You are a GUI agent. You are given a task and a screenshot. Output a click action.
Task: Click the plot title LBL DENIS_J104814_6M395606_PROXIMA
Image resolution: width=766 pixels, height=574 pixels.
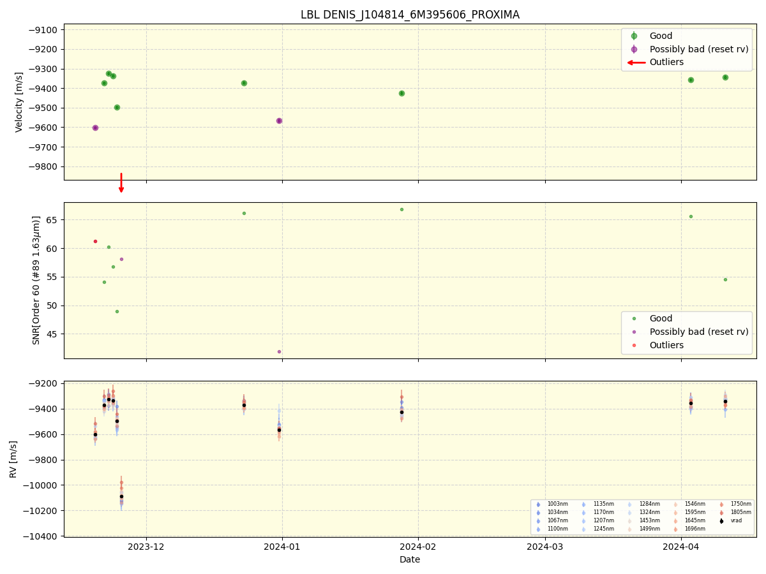click(410, 15)
